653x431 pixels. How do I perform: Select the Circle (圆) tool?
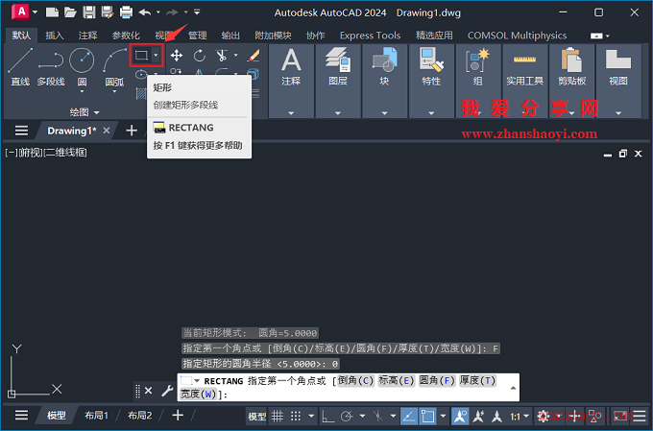click(x=82, y=60)
